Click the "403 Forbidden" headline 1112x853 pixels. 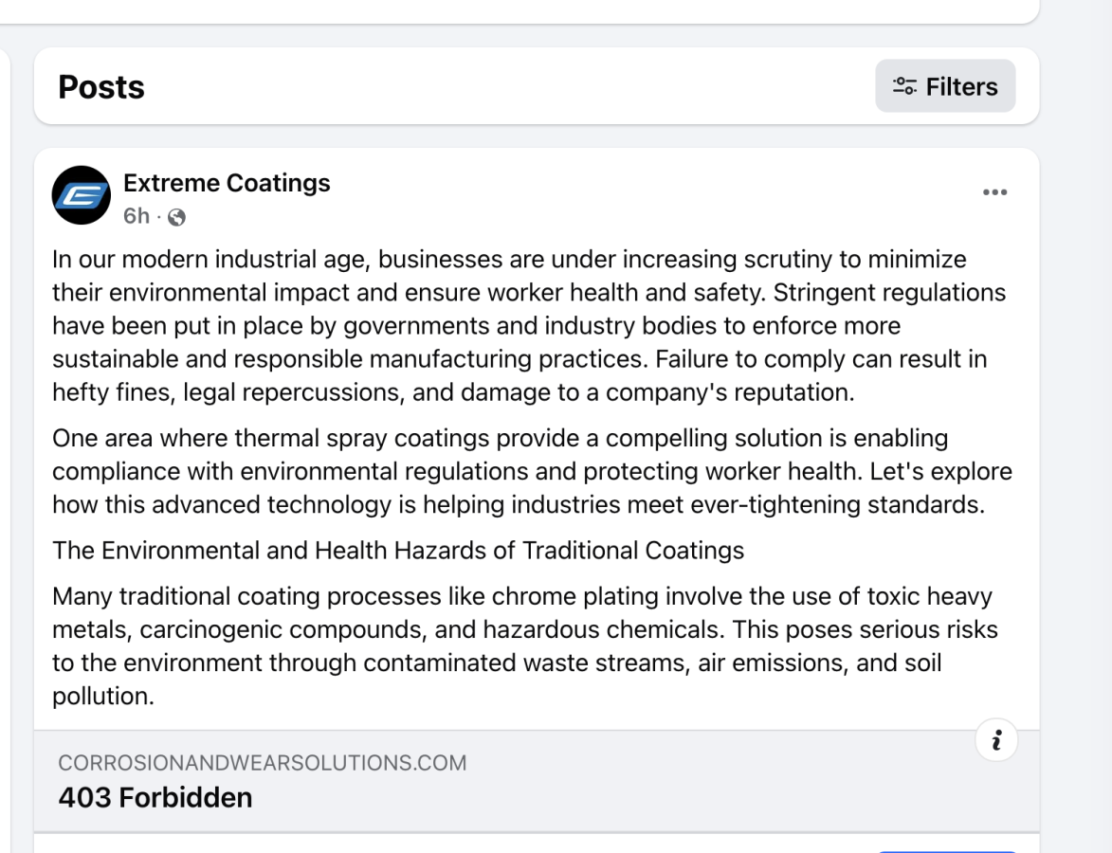155,797
